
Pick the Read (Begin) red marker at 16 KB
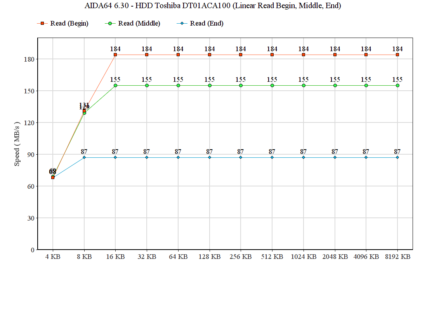[115, 55]
